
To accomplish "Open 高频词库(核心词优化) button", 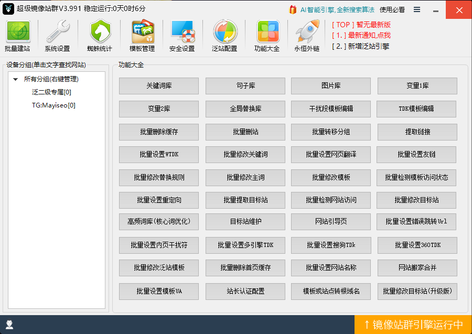I will [x=159, y=222].
